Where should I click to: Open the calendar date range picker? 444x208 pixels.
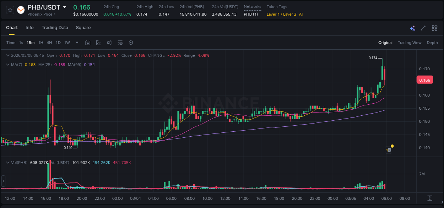coord(88,43)
